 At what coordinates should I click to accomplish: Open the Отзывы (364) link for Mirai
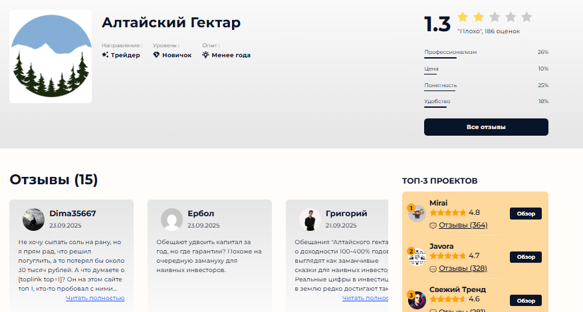(463, 225)
